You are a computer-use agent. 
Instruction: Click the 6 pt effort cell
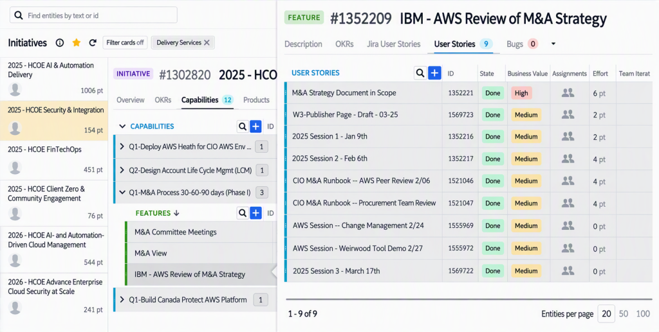click(x=599, y=93)
